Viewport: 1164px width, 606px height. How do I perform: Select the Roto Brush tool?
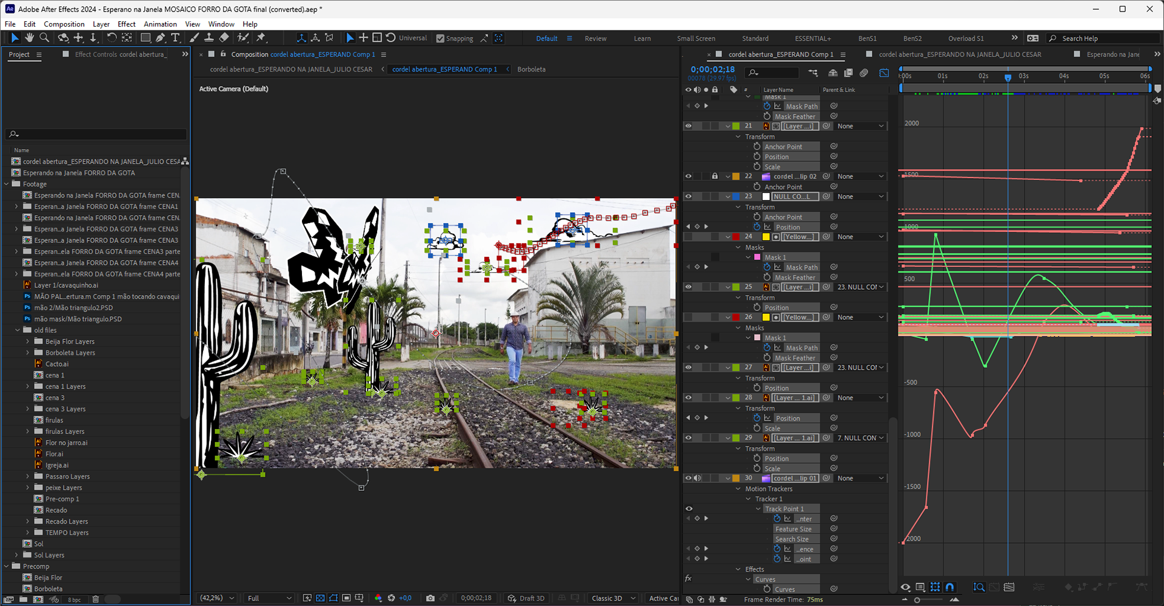[243, 38]
